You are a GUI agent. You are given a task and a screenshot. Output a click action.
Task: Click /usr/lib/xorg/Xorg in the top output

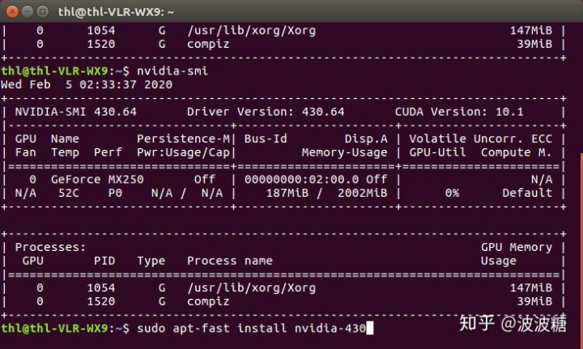(x=251, y=31)
